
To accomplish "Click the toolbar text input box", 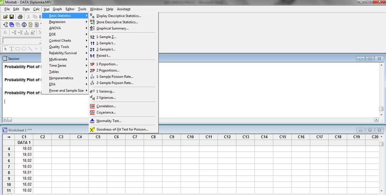I will [x=21, y=41].
